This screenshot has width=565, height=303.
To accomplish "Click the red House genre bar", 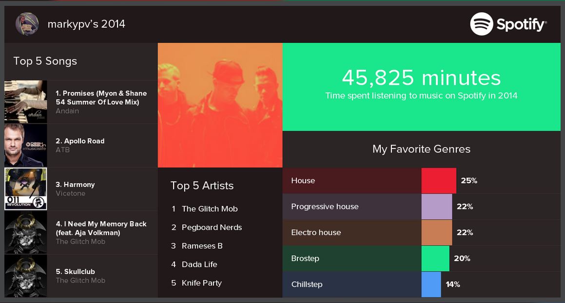I will [x=439, y=181].
